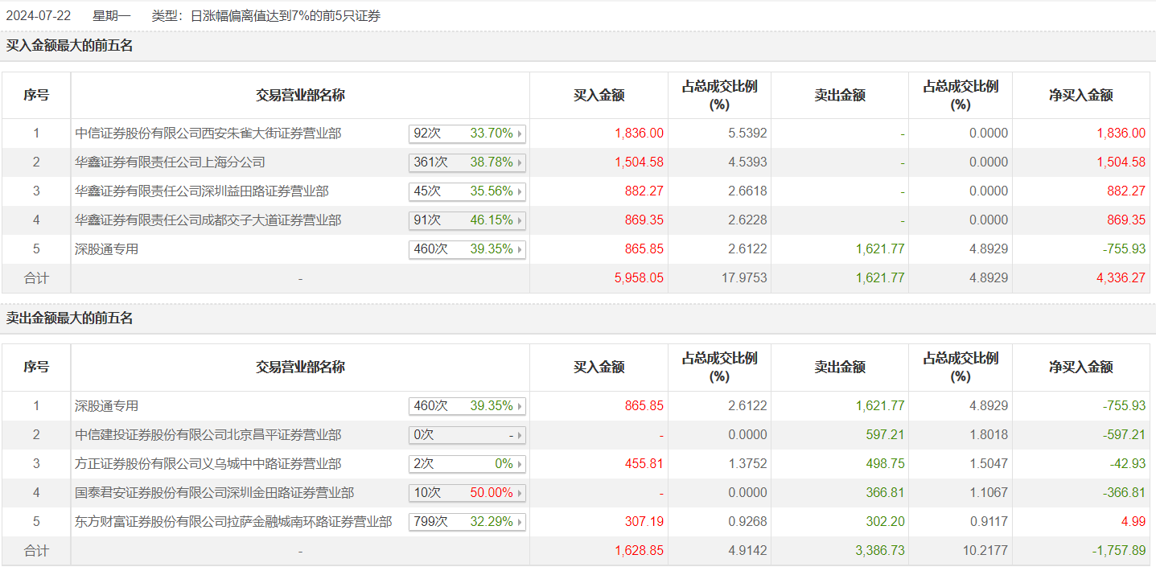
Task: Click the 星期一 weekday label
Action: (x=112, y=16)
